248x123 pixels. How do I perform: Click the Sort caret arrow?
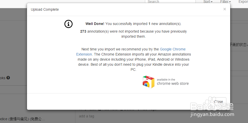[212, 2]
